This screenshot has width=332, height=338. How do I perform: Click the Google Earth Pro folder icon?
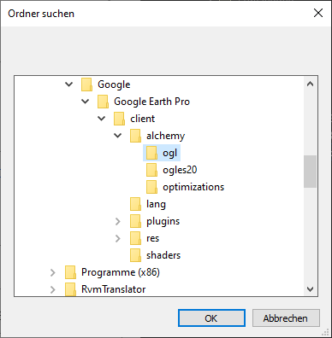103,102
